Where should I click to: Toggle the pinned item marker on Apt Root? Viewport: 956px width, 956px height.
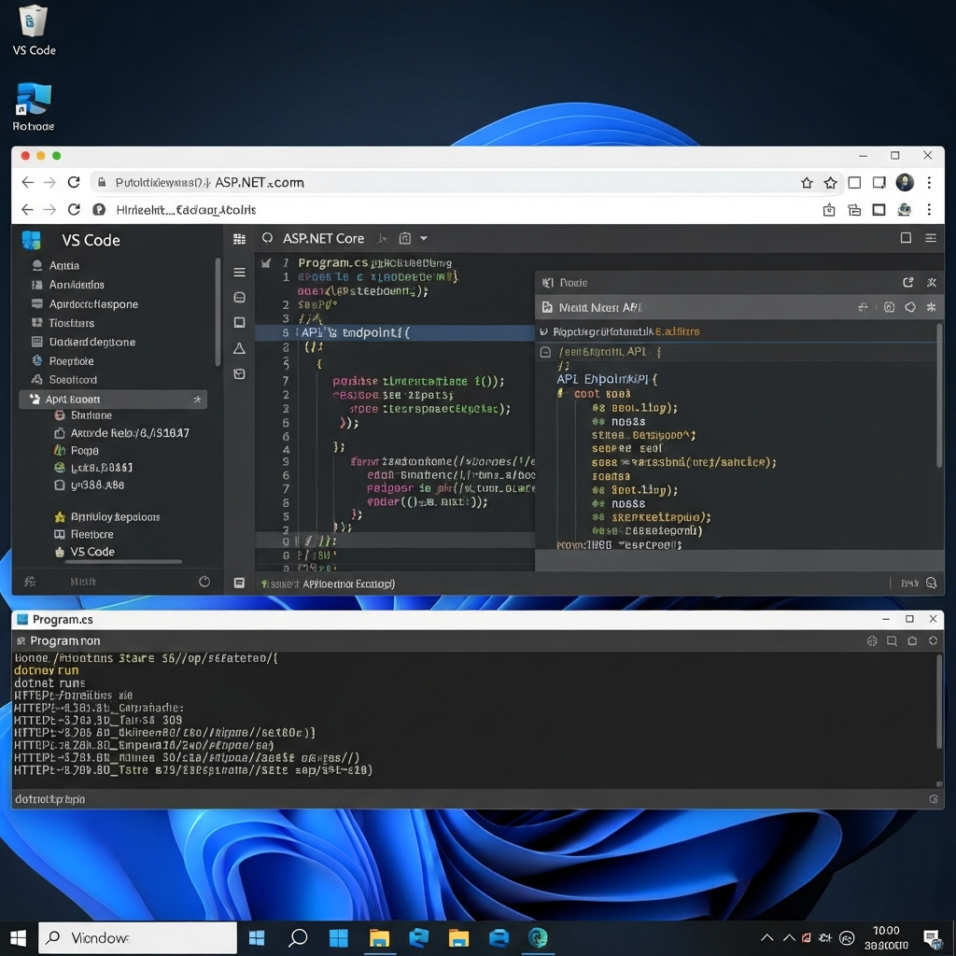click(197, 399)
